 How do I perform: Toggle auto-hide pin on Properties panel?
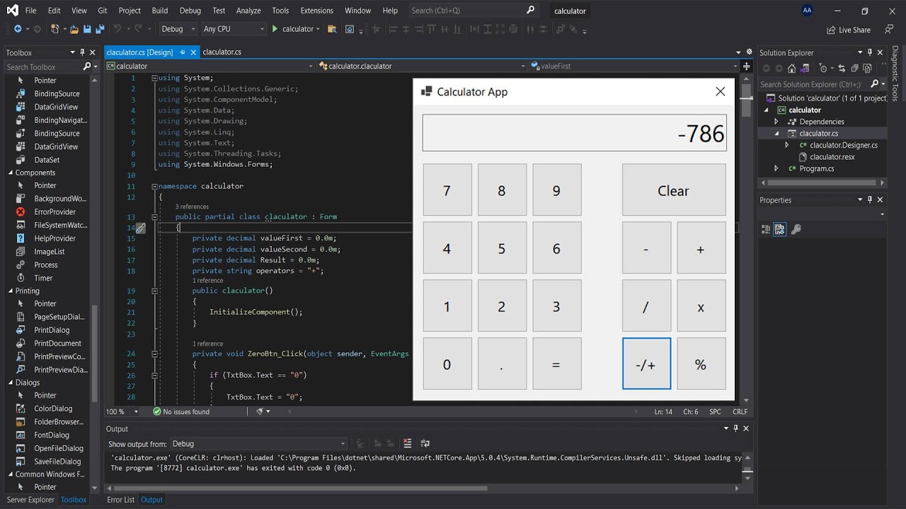pyautogui.click(x=871, y=200)
